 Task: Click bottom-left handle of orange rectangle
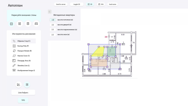tap(91, 67)
